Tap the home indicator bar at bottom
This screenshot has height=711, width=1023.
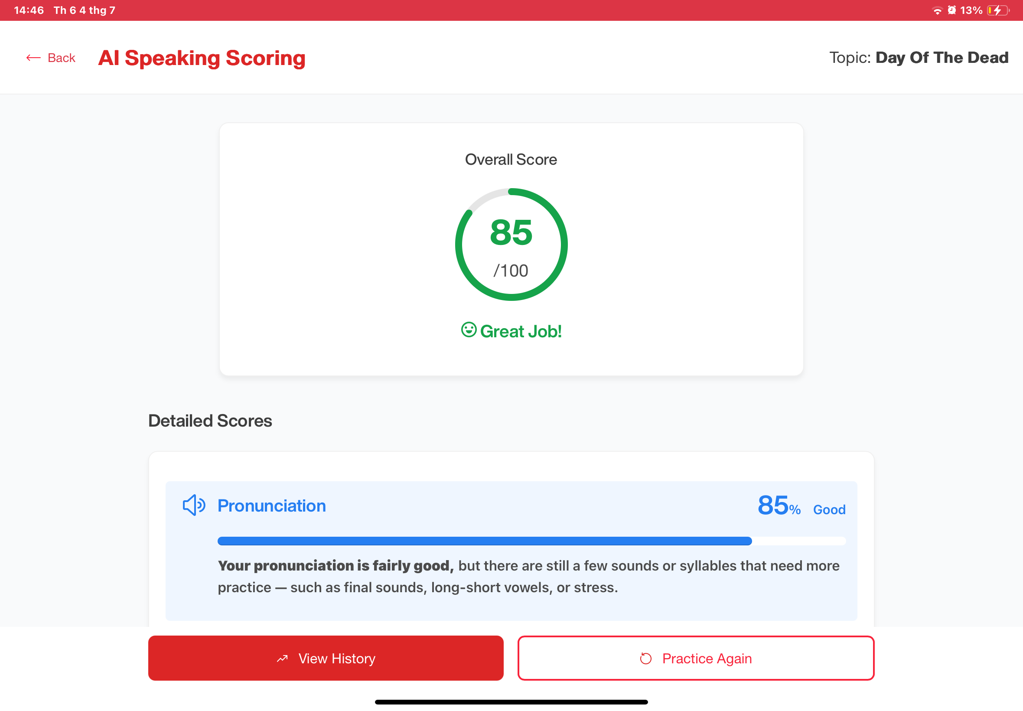[511, 702]
